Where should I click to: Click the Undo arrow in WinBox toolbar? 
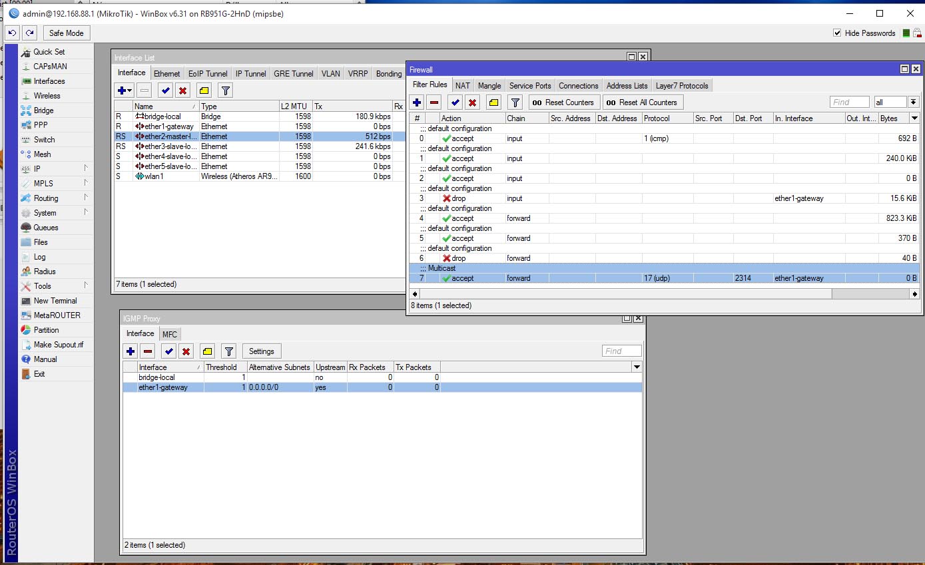tap(12, 33)
